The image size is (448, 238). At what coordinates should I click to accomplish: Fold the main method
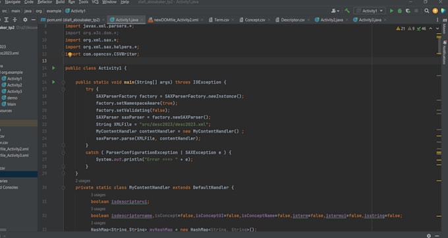63,82
